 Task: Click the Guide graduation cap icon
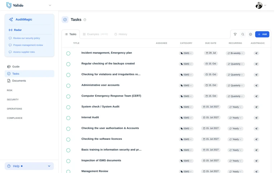(x=9, y=67)
